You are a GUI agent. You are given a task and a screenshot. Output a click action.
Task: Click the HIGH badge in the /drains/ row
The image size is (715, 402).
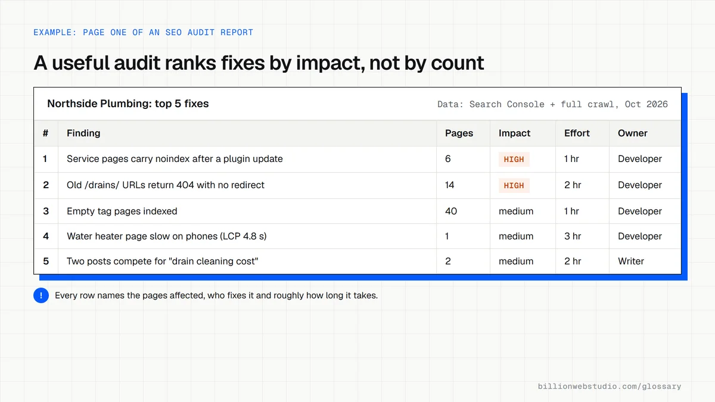[514, 185]
